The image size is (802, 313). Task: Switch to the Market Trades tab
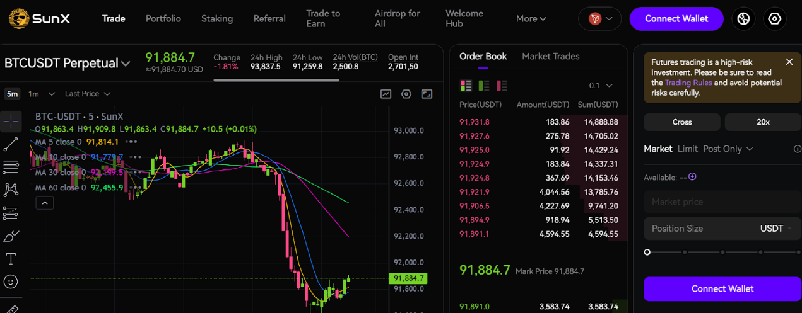(550, 56)
